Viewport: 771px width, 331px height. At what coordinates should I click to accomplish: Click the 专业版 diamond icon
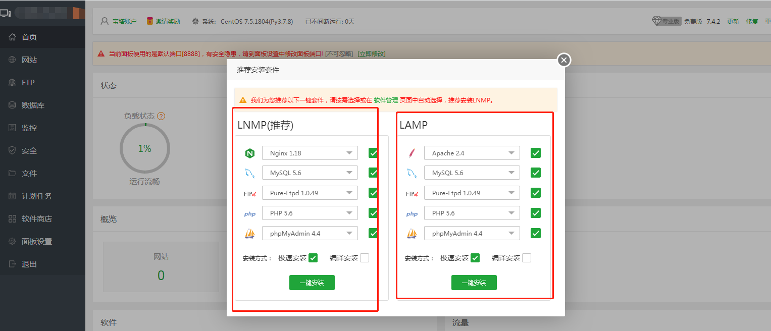(x=656, y=21)
